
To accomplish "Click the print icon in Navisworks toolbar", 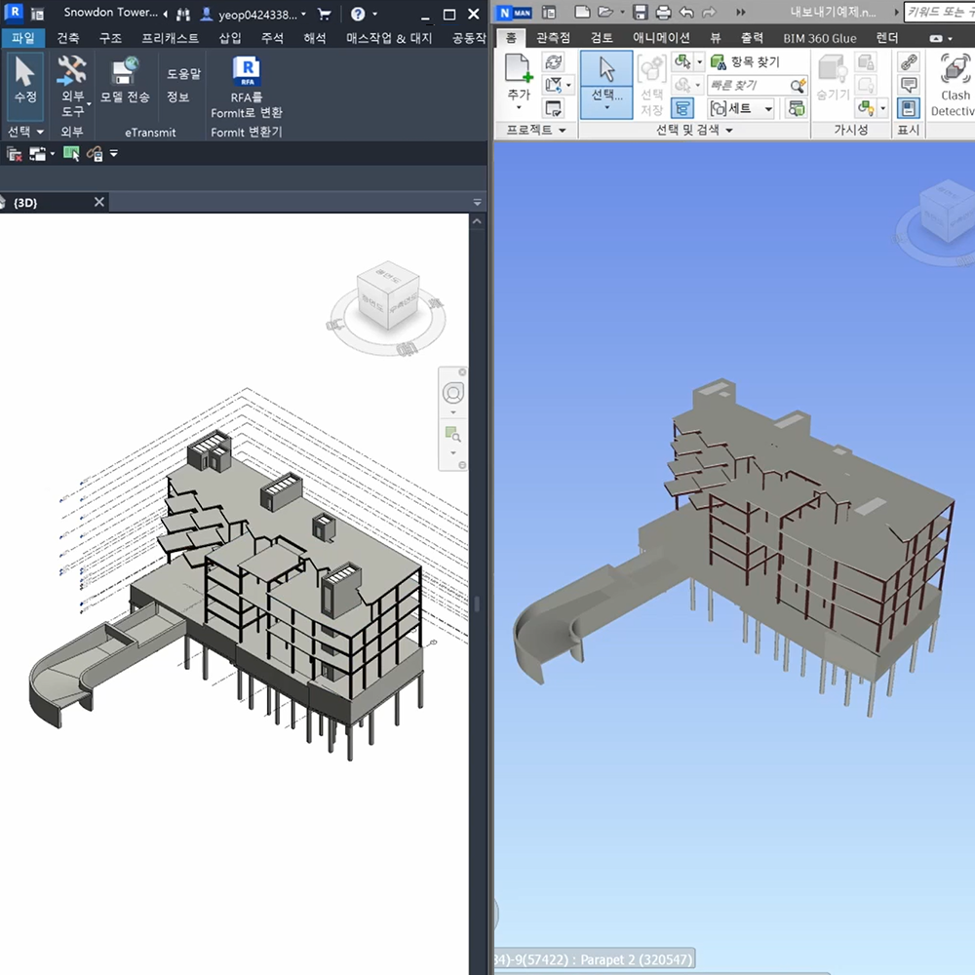I will click(664, 13).
